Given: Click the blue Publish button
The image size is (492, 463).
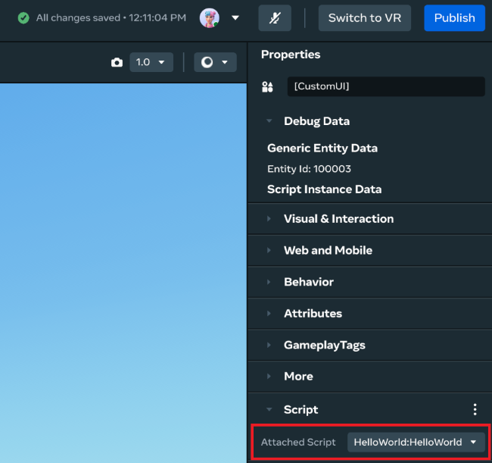Looking at the screenshot, I should 454,17.
